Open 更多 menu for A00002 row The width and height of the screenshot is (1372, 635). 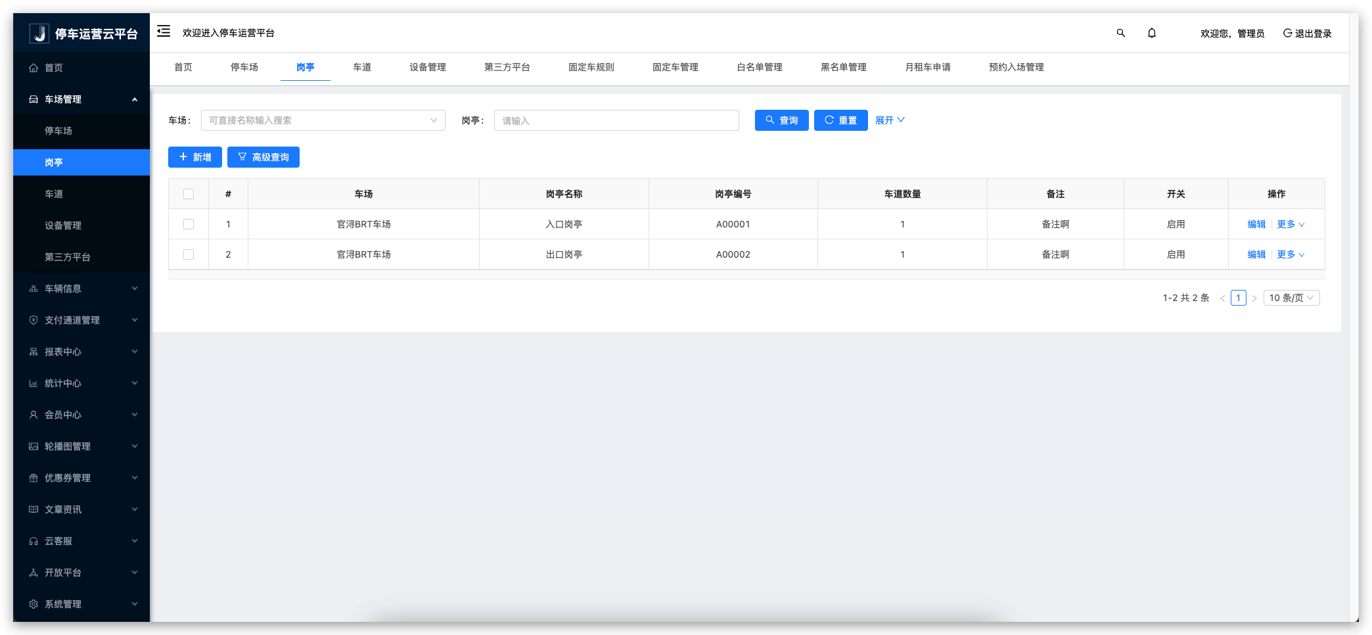1291,254
